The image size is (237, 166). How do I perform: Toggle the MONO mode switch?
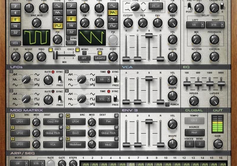pos(84,53)
